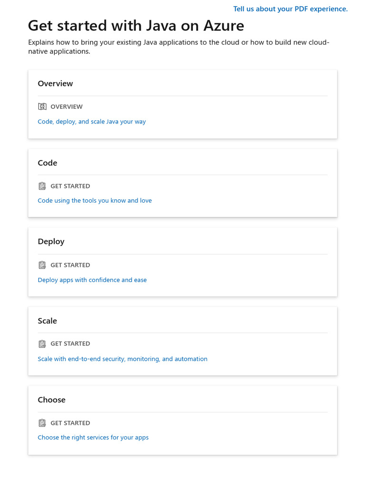Click the Overview card heading
The image size is (365, 486).
[x=55, y=84]
